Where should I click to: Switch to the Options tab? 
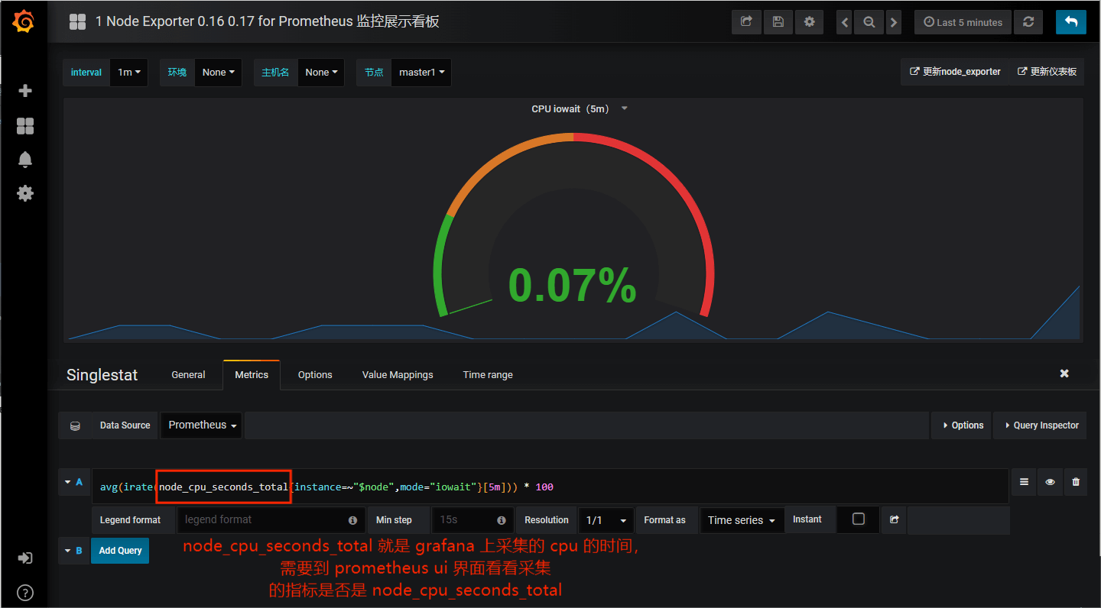point(315,374)
